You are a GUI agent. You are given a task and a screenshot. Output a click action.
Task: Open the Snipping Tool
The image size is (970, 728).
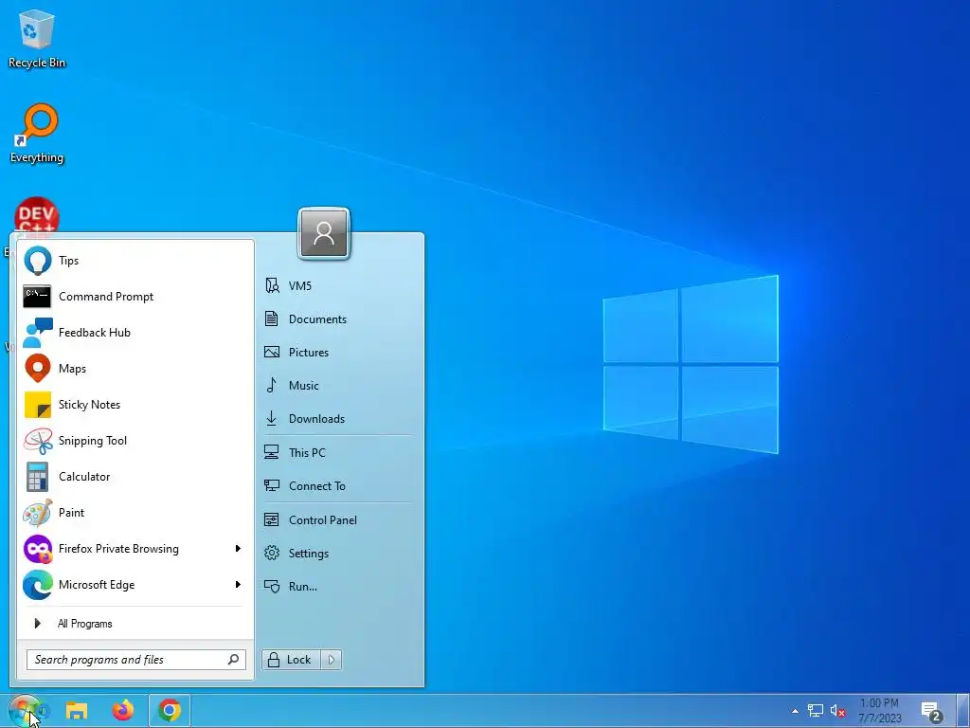(x=135, y=441)
